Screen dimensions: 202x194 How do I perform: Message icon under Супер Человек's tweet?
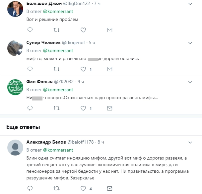tap(109, 69)
